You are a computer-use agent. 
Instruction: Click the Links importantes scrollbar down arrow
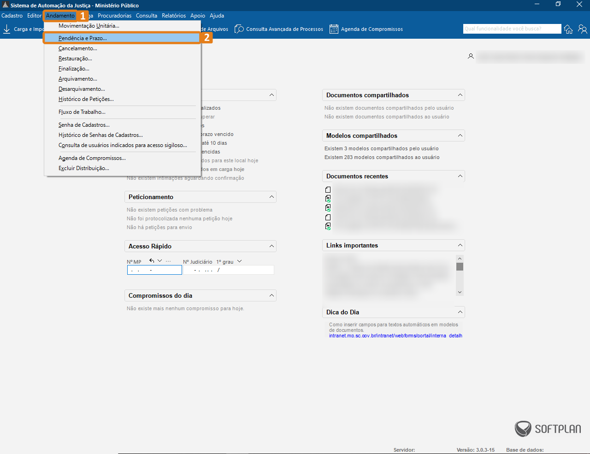460,292
